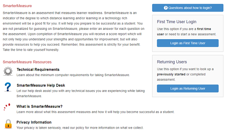Click the help desk technical issues description

80,93
